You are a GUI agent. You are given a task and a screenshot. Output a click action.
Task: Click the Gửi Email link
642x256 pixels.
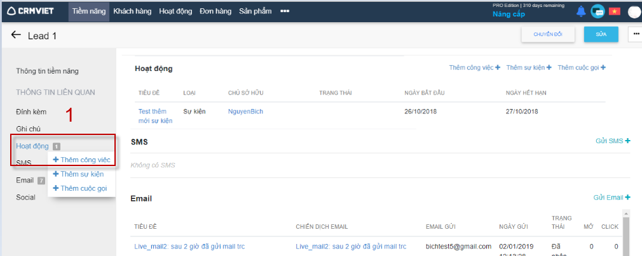[x=611, y=198]
